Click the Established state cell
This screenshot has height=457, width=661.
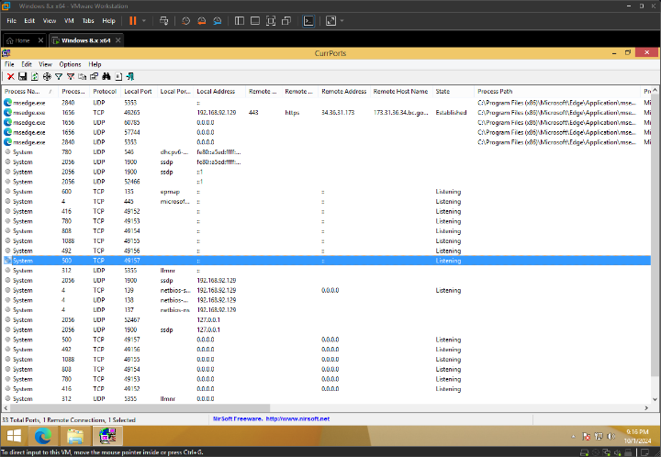point(451,113)
